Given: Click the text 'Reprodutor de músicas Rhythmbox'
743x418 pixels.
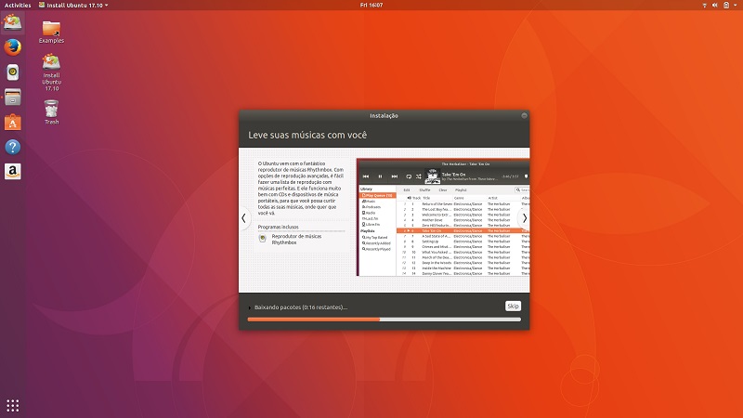Looking at the screenshot, I should pos(296,240).
